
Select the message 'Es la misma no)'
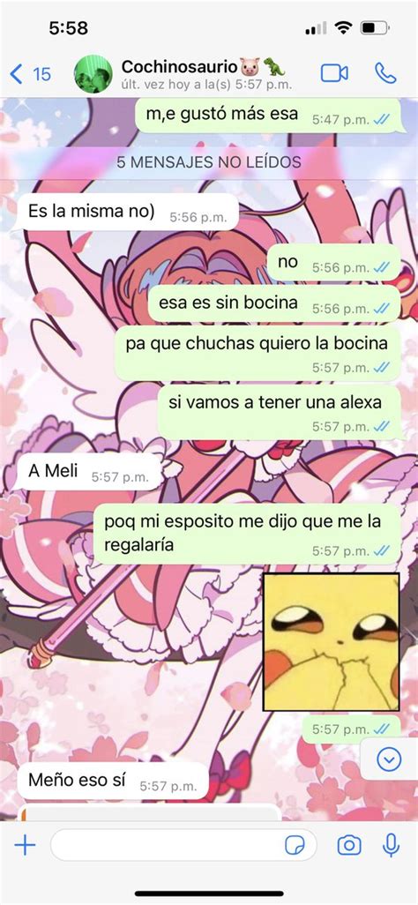131,212
